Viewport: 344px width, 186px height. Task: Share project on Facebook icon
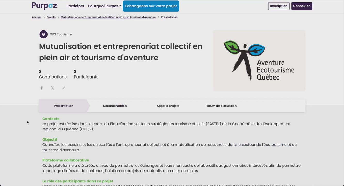[x=42, y=88]
